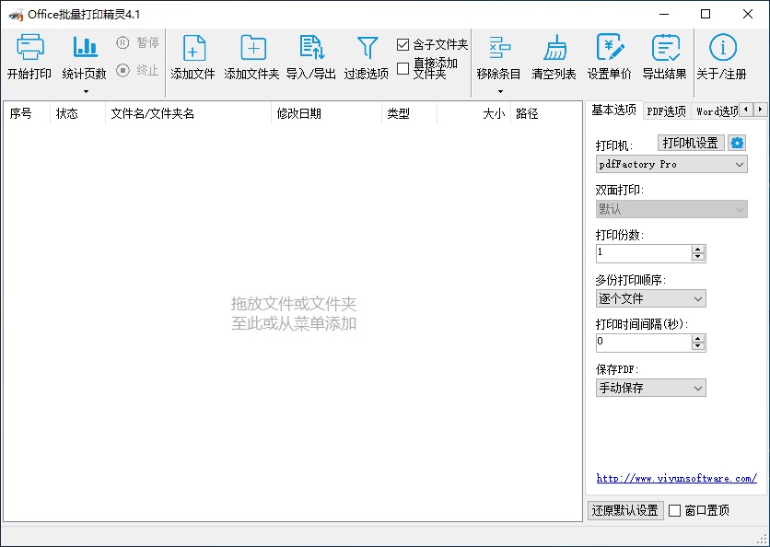This screenshot has width=770, height=547.
Task: Open the 统计页数 bar chart tool
Action: pos(85,49)
